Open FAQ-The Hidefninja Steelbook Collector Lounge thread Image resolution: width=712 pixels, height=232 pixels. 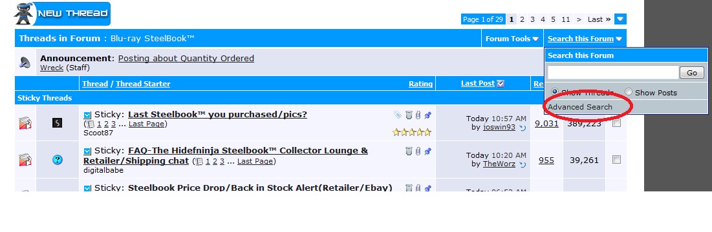[226, 155]
